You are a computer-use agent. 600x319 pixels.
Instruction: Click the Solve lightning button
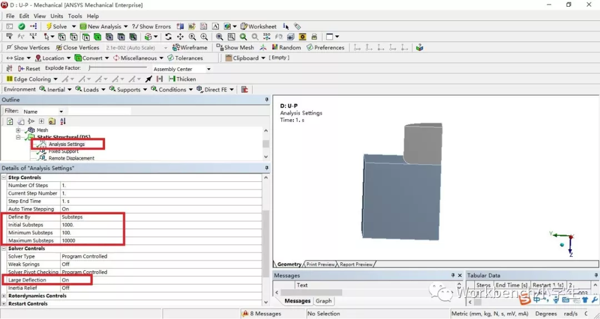coord(56,27)
